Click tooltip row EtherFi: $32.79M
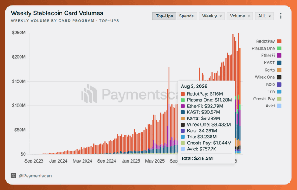The image size is (297, 190). pos(202,106)
